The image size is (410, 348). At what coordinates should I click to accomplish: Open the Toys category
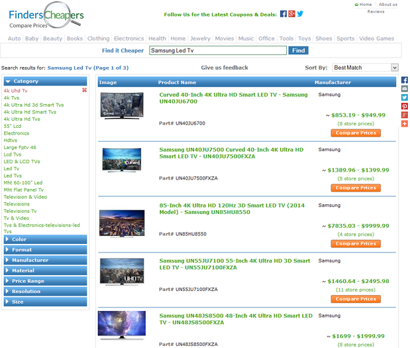pos(305,38)
